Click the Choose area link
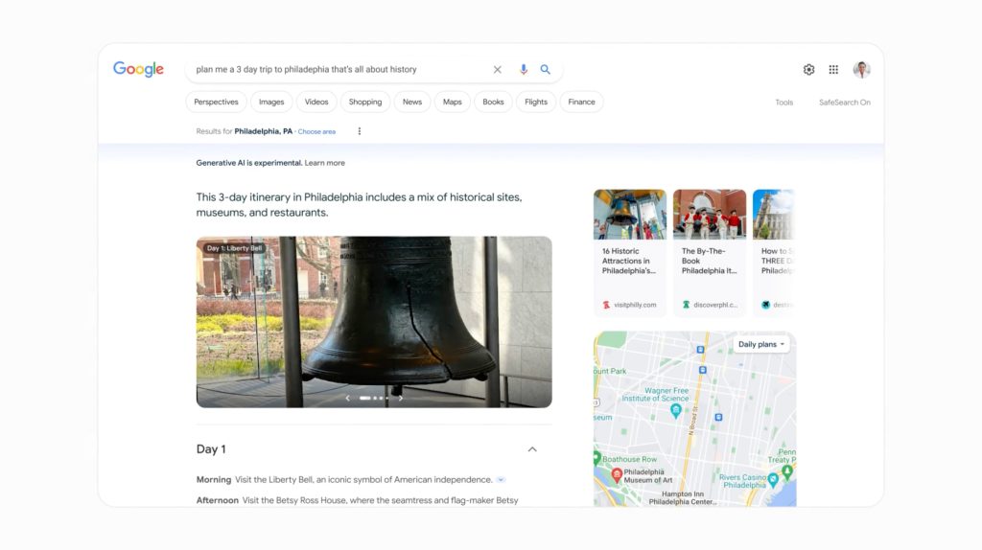 tap(316, 131)
